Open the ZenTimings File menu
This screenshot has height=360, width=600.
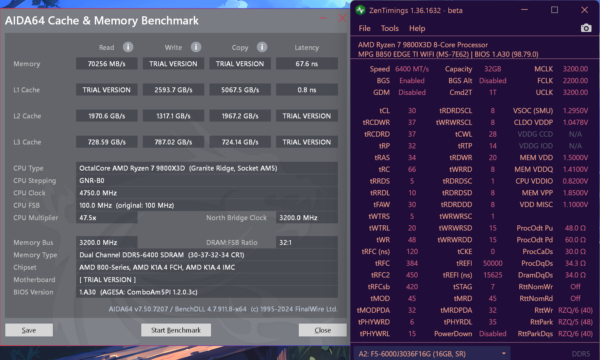[365, 28]
